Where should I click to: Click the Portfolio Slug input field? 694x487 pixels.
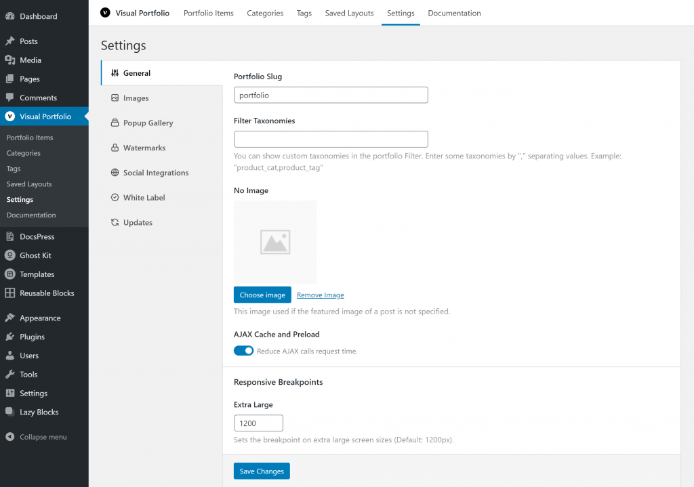[331, 95]
